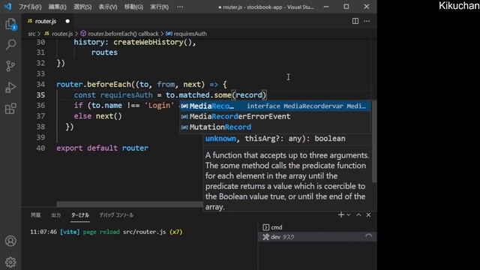
Task: Switch to the デバッグ コンソール tab
Action: tap(116, 215)
